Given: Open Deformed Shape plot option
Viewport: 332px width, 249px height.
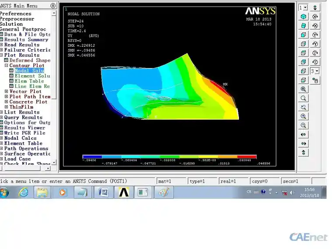Looking at the screenshot, I should click(30, 60).
